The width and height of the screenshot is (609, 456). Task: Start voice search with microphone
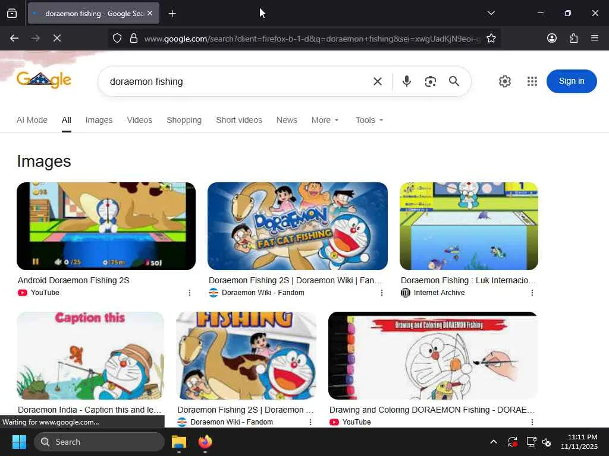407,81
